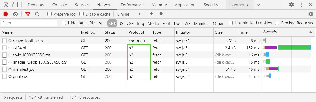Sort by Waterfall column arrow
Screen dimensions: 316x102
point(311,32)
